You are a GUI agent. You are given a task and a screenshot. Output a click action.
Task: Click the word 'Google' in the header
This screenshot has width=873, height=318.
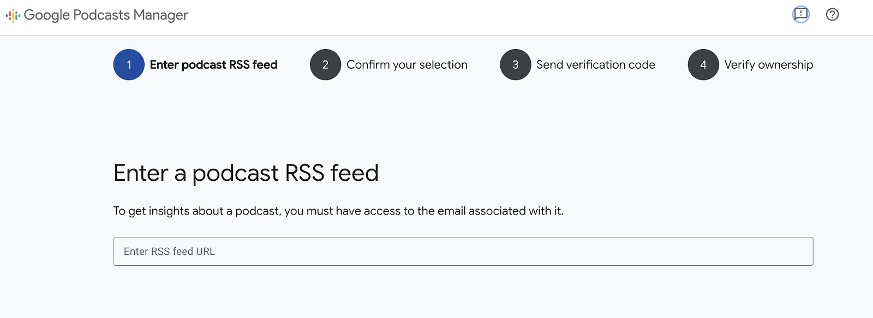point(46,15)
